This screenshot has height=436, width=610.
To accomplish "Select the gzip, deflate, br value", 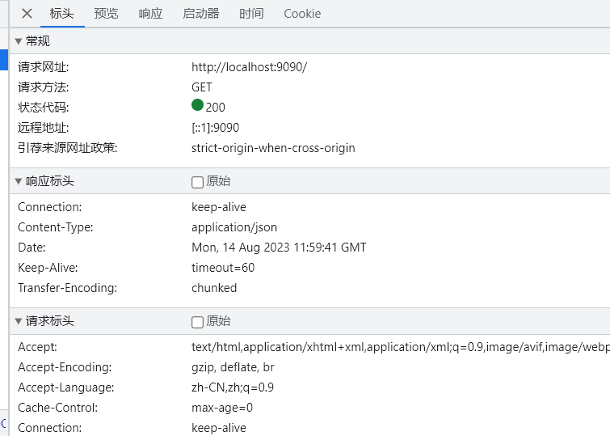I will pos(233,367).
